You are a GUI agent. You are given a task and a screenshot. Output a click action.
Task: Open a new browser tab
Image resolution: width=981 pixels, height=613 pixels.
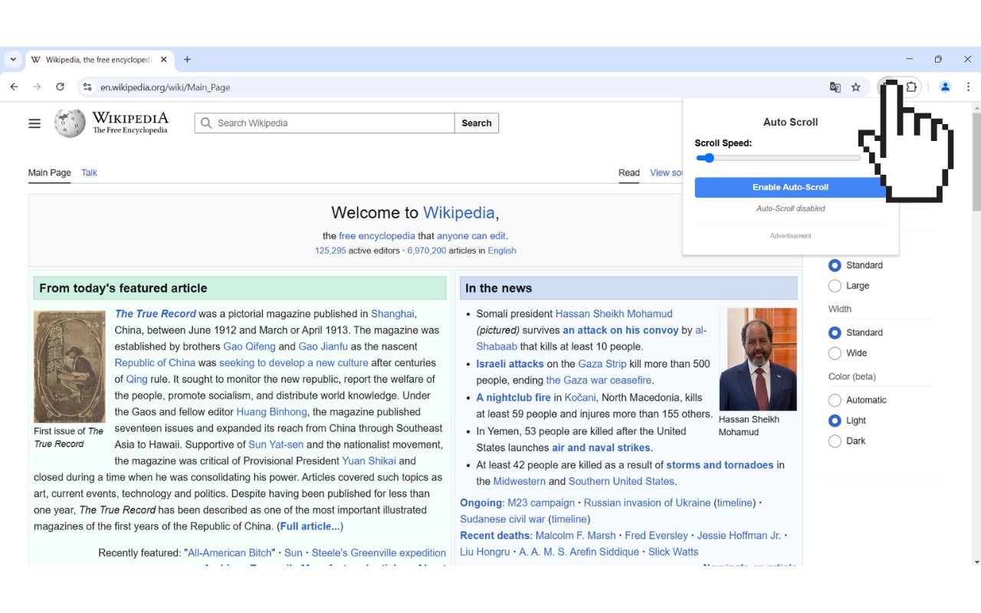coord(187,60)
